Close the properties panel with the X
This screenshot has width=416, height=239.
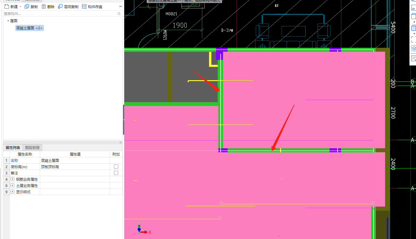click(121, 142)
